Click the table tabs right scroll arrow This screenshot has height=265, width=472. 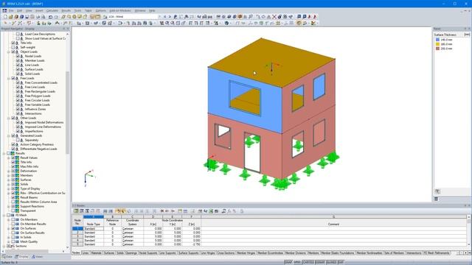[465, 253]
